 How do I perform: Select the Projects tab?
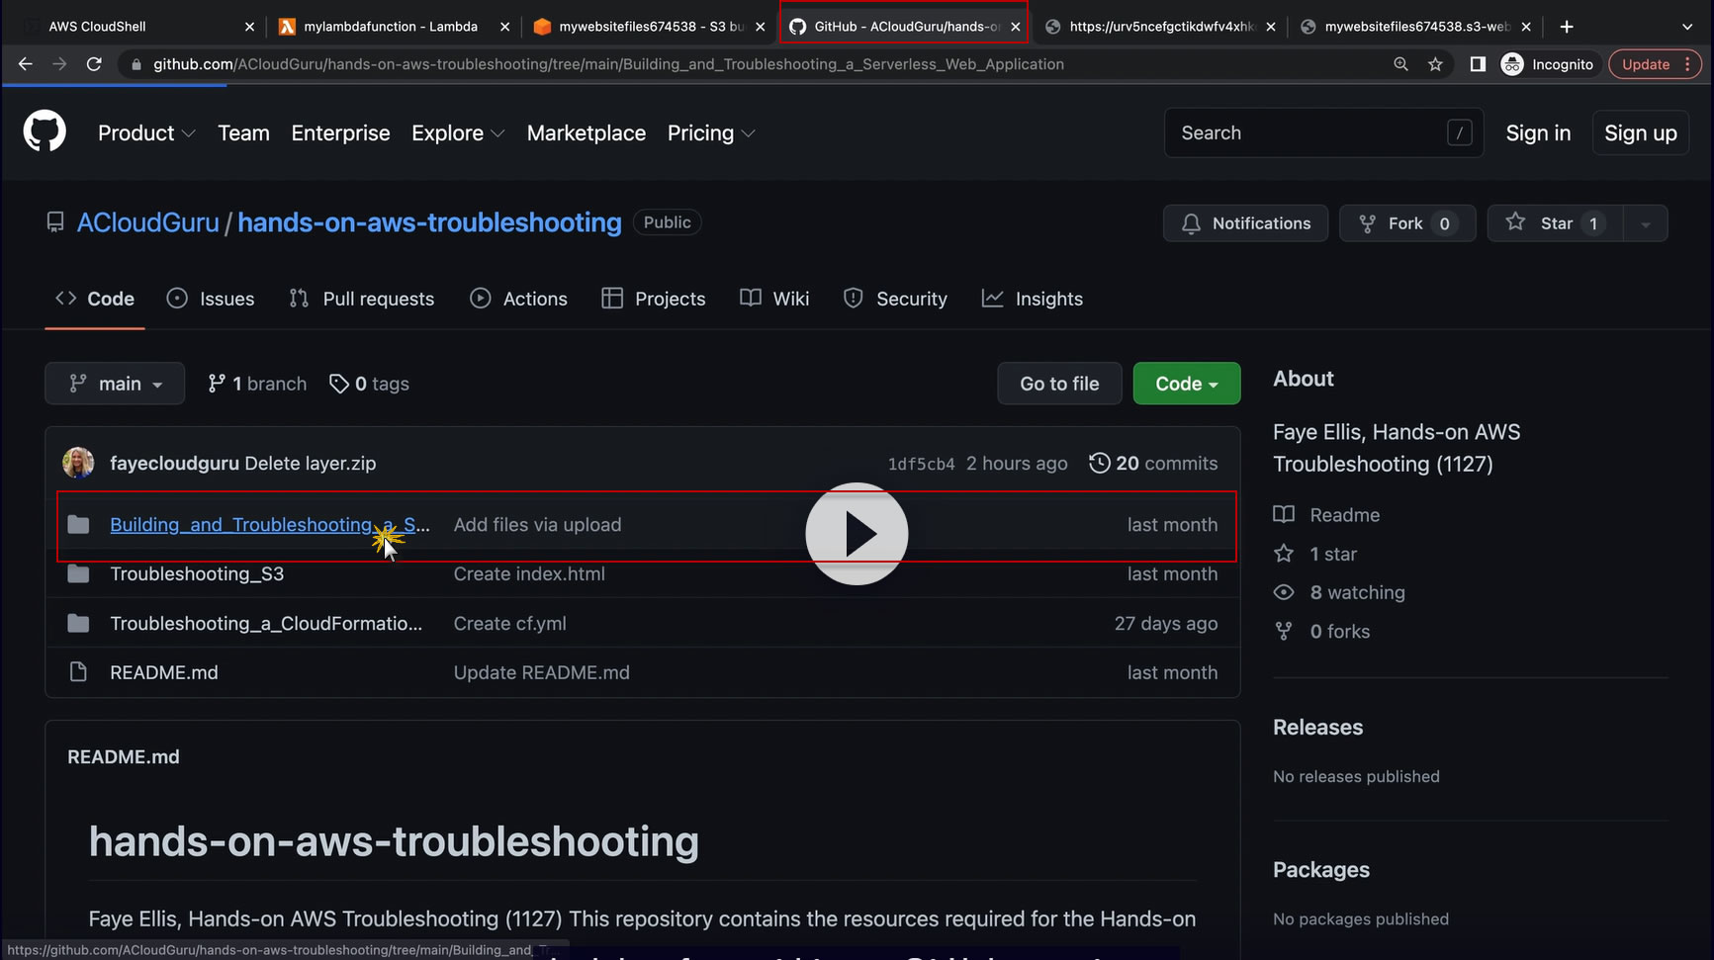click(654, 299)
